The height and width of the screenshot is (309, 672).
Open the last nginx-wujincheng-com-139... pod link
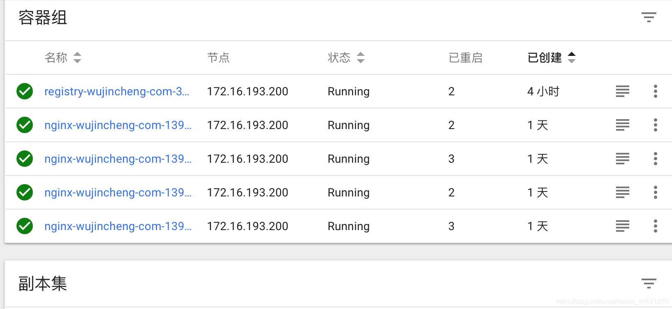118,226
